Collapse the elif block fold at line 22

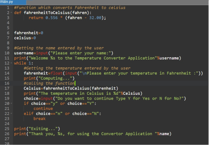pyautogui.click(x=11, y=113)
